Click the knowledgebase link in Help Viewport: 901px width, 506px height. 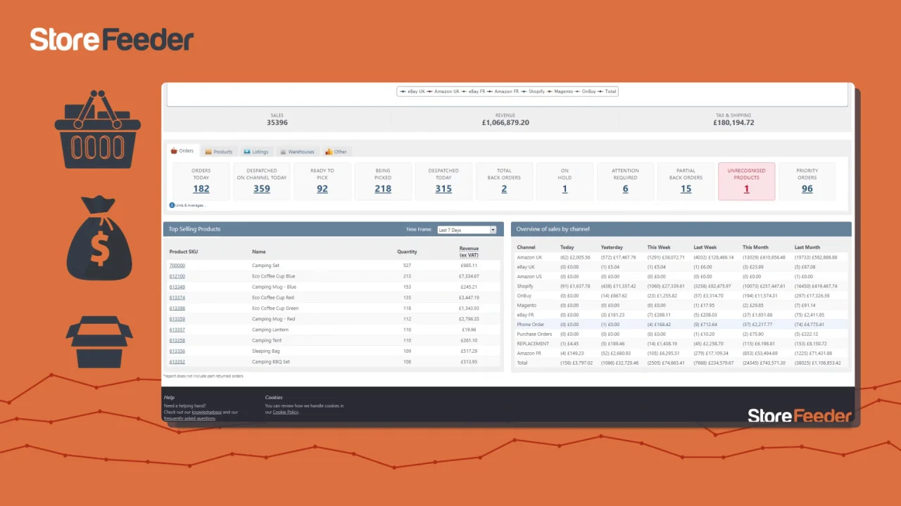207,412
